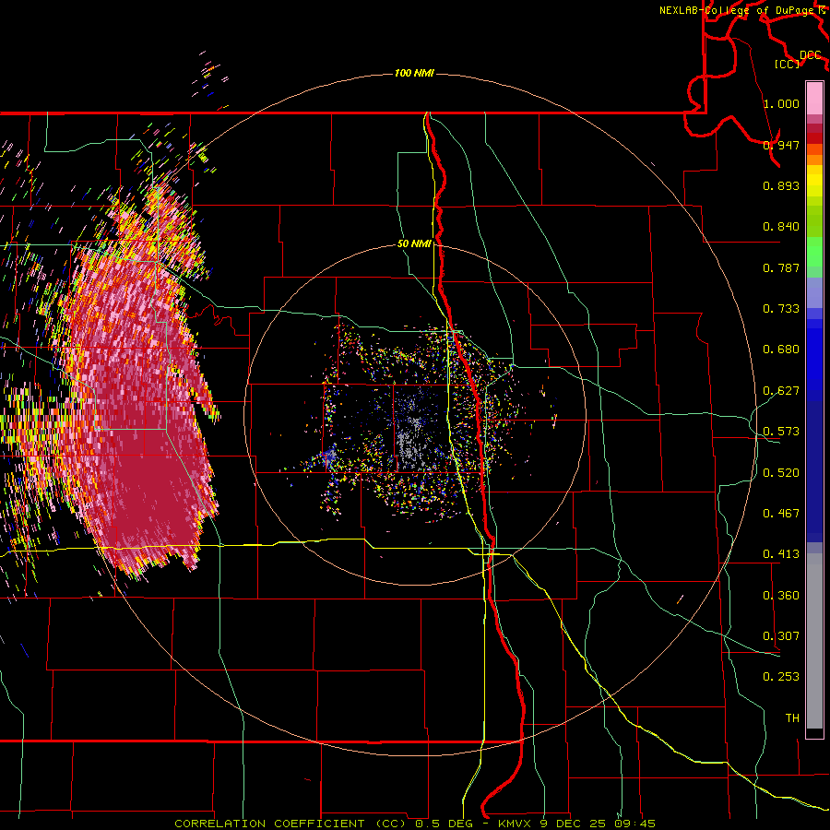The width and height of the screenshot is (830, 830).
Task: Select the 0.307 scale value
Action: pos(781,636)
